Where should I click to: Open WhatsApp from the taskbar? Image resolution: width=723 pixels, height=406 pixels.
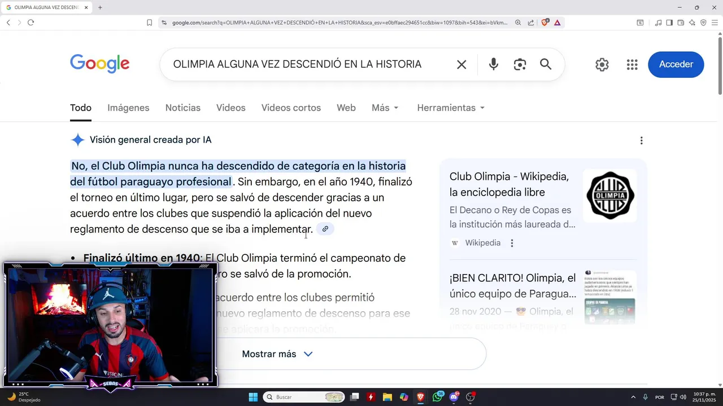coord(437,397)
